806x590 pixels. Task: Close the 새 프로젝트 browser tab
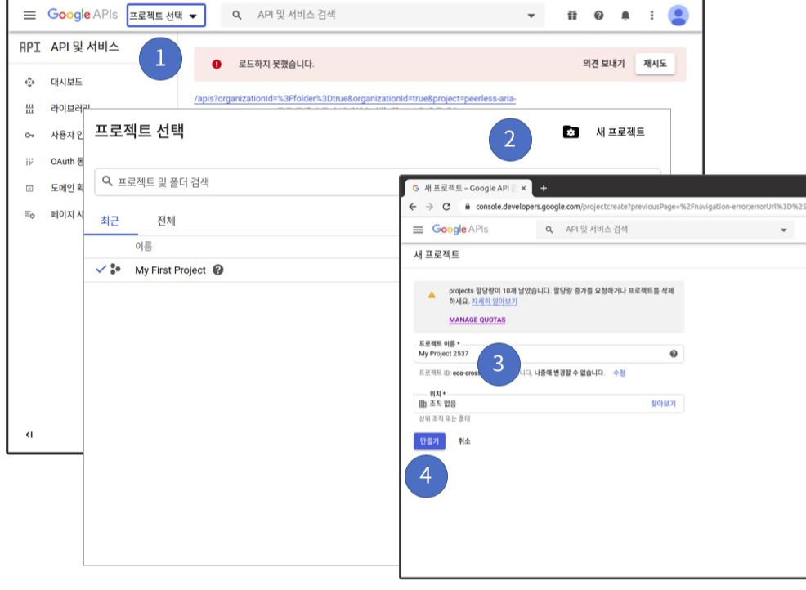523,188
